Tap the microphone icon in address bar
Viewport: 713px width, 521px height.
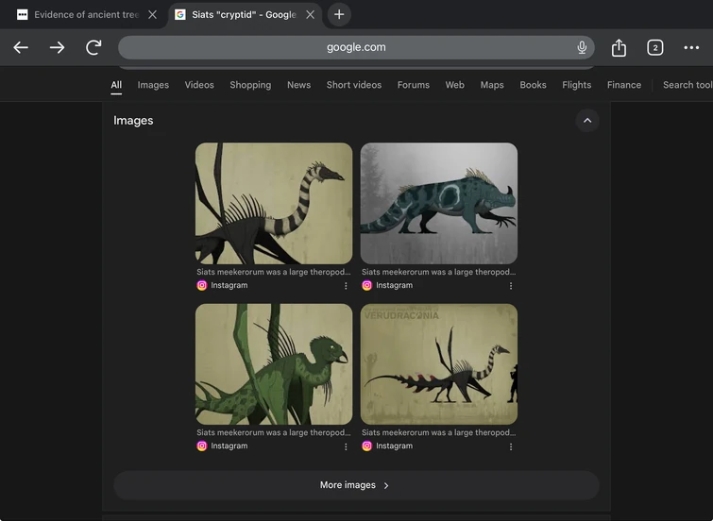click(x=582, y=47)
